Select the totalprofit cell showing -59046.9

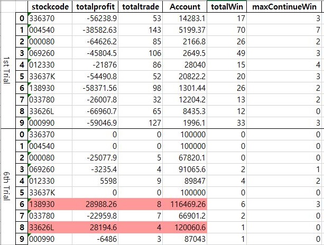tap(95, 123)
